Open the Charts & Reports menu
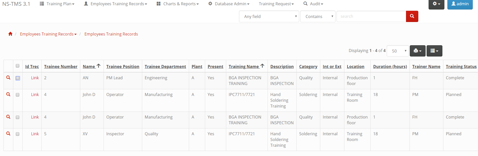Screen dimensions: 478x156 (x=178, y=4)
